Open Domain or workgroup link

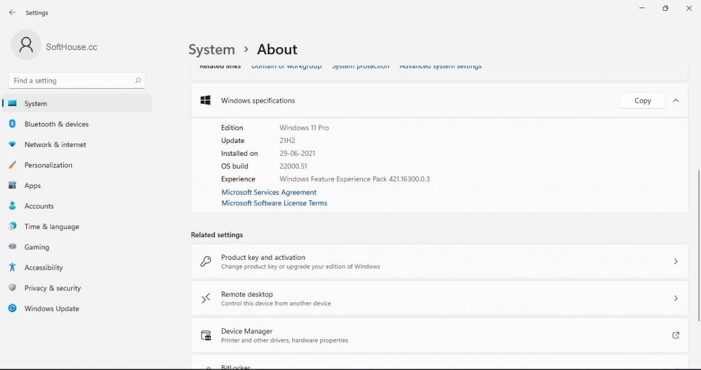286,66
